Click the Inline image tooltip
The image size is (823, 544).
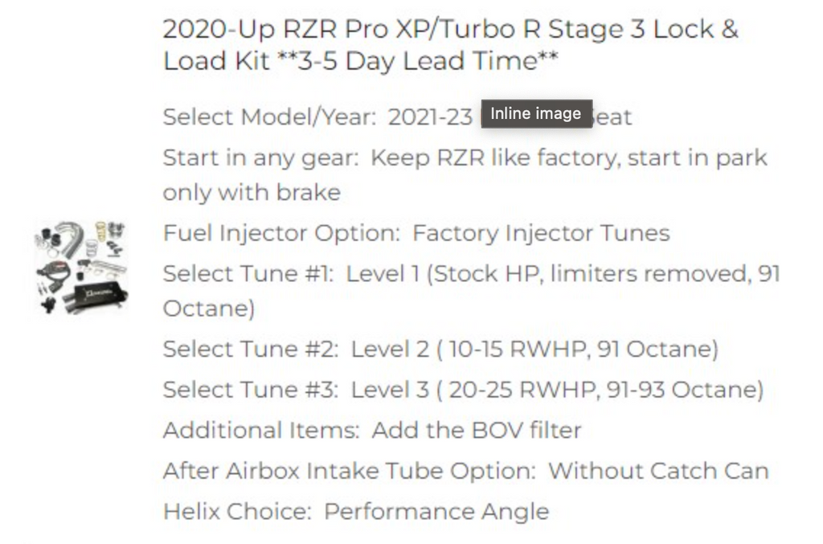click(536, 113)
